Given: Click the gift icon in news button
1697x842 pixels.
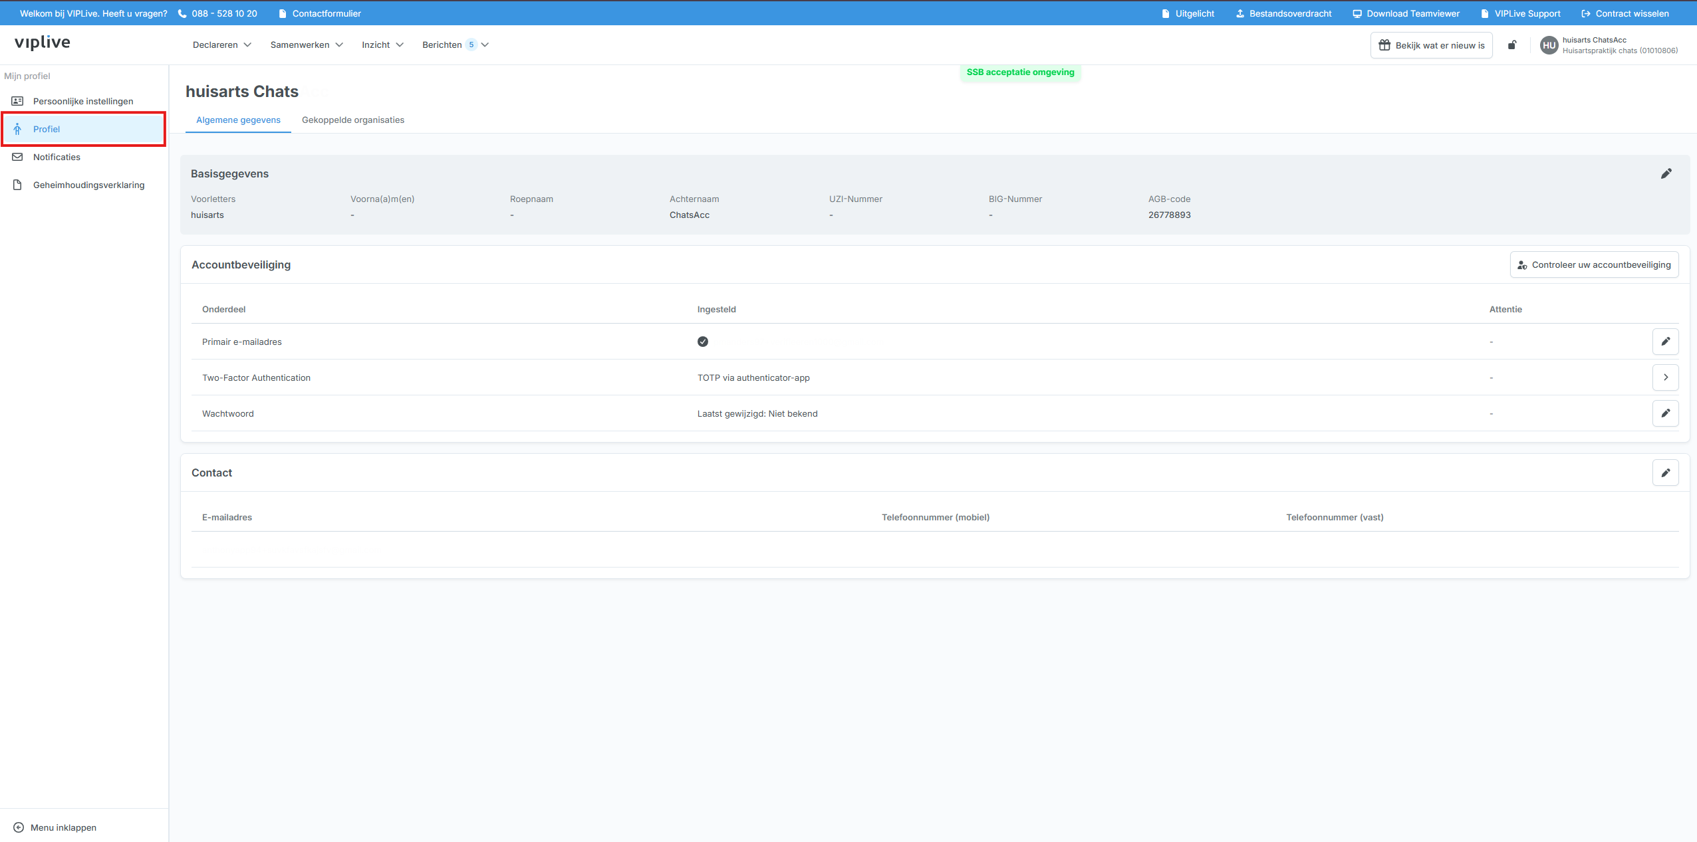Looking at the screenshot, I should [1384, 45].
